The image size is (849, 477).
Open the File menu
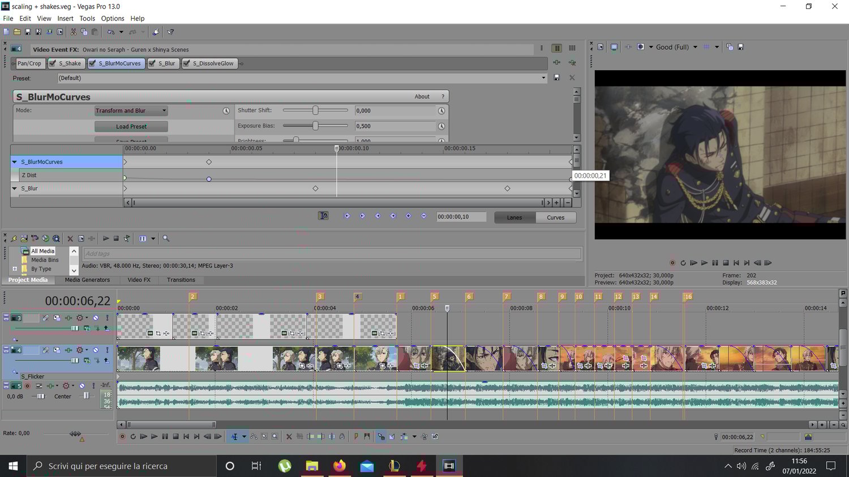click(8, 19)
